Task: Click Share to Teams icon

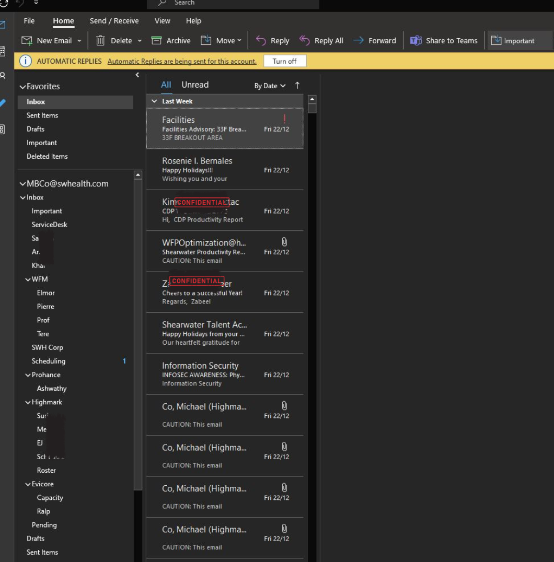Action: click(416, 41)
